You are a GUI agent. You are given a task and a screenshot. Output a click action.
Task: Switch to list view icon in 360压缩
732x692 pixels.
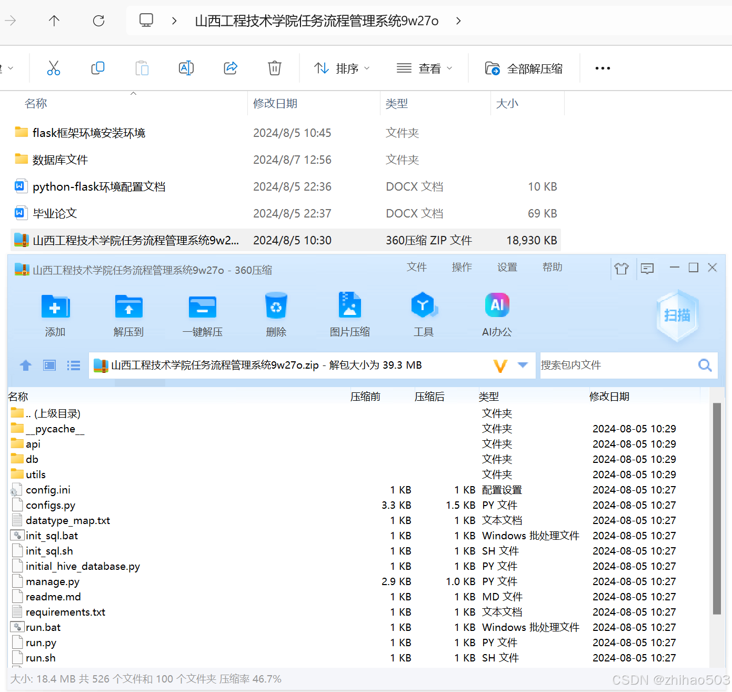tap(74, 365)
